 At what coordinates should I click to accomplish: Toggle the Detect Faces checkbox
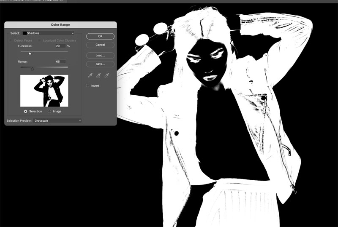[11, 40]
